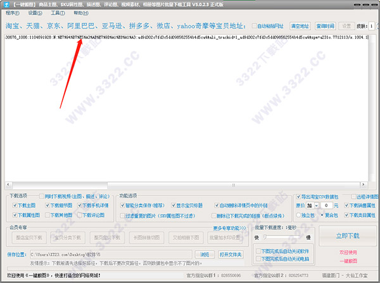Toggle 自动删除详情页中的外链 checkbox
Screen dimensions: 380x283
(x=217, y=206)
